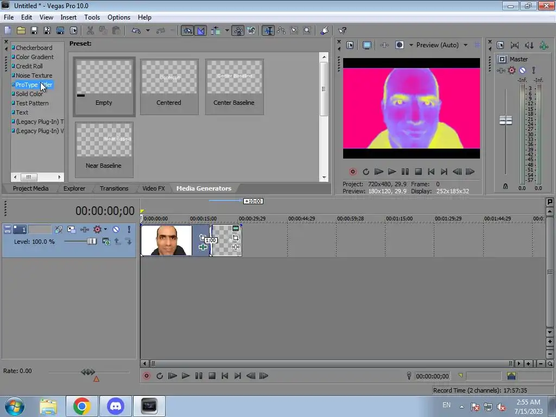This screenshot has height=417, width=556.
Task: Show hidden system tray icons arrow
Action: (462, 406)
